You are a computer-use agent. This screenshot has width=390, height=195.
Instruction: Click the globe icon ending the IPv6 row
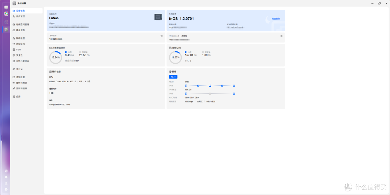(234, 94)
